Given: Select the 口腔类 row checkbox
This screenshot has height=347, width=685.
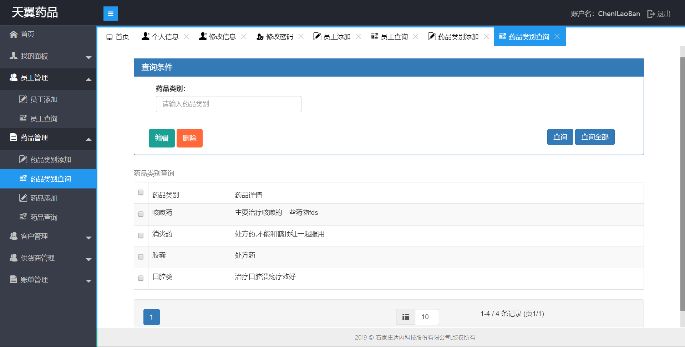Looking at the screenshot, I should tap(141, 278).
